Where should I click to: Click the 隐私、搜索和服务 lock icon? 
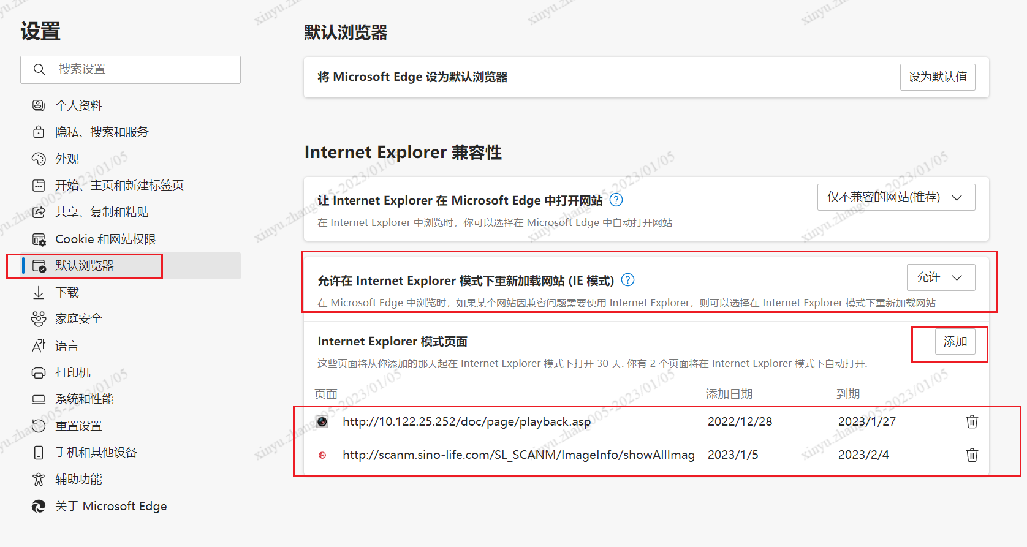click(39, 132)
